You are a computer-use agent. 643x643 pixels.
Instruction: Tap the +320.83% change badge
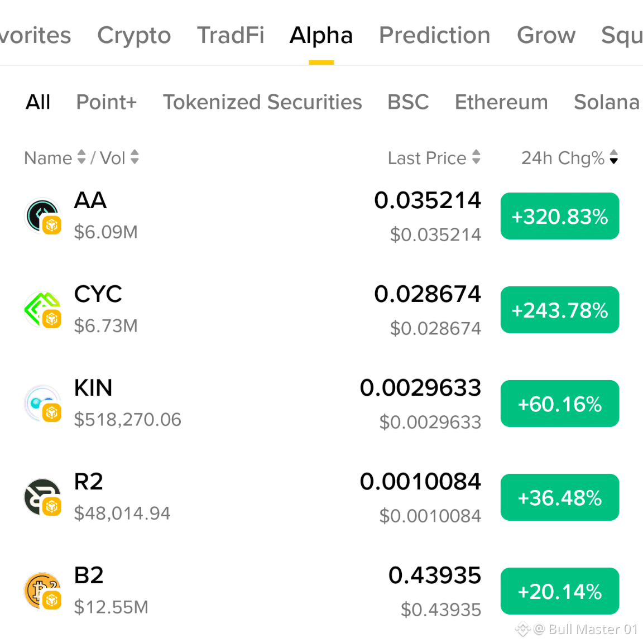pos(560,216)
